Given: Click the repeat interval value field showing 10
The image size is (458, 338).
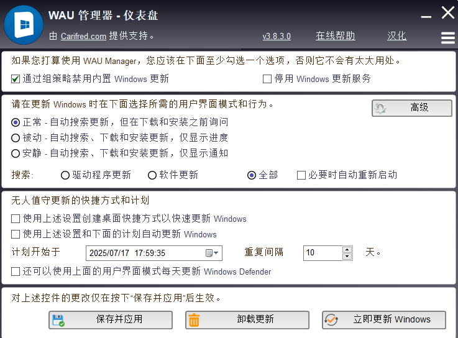Looking at the screenshot, I should [x=323, y=253].
